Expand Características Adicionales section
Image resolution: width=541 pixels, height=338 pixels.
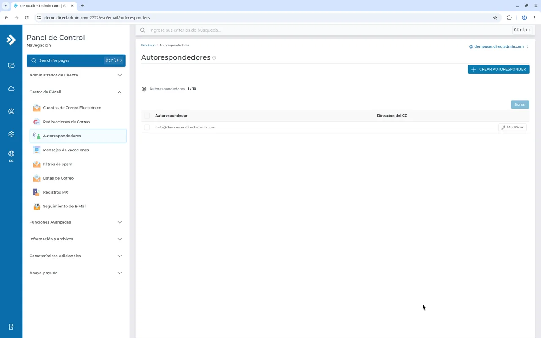tap(76, 256)
